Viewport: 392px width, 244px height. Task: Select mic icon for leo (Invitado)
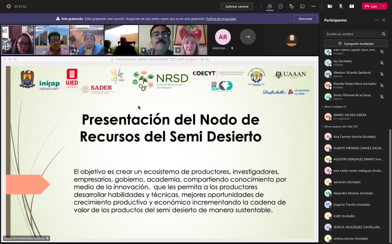click(382, 63)
